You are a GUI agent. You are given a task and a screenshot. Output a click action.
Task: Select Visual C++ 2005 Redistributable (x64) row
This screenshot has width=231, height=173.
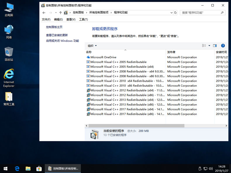point(157,67)
